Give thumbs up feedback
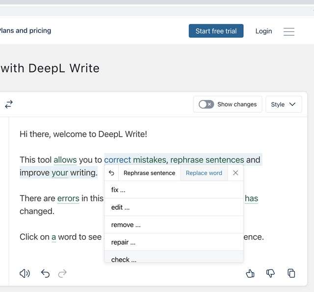314x292 pixels. (250, 273)
